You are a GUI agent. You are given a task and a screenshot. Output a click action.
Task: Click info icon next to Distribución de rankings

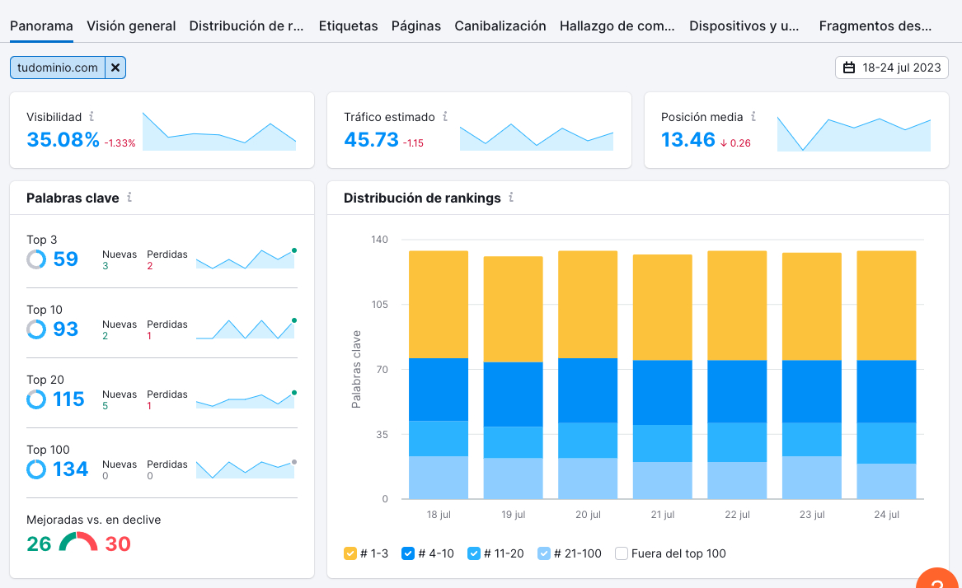[x=511, y=198]
